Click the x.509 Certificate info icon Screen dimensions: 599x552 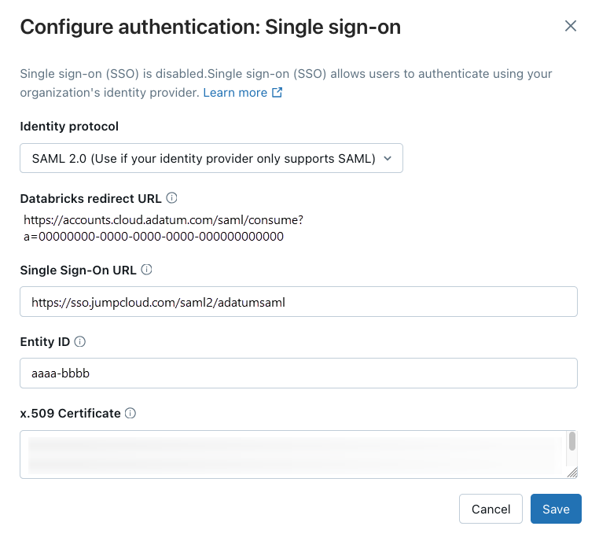click(130, 413)
